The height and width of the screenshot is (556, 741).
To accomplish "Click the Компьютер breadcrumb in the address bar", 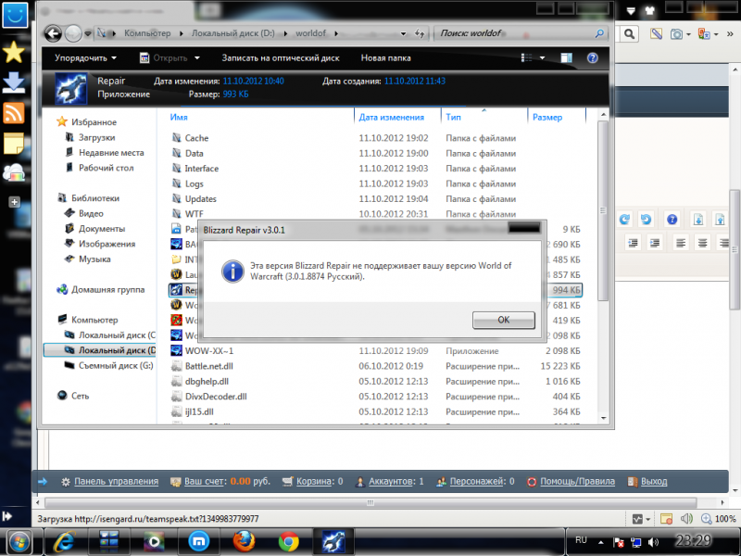I will pos(147,33).
